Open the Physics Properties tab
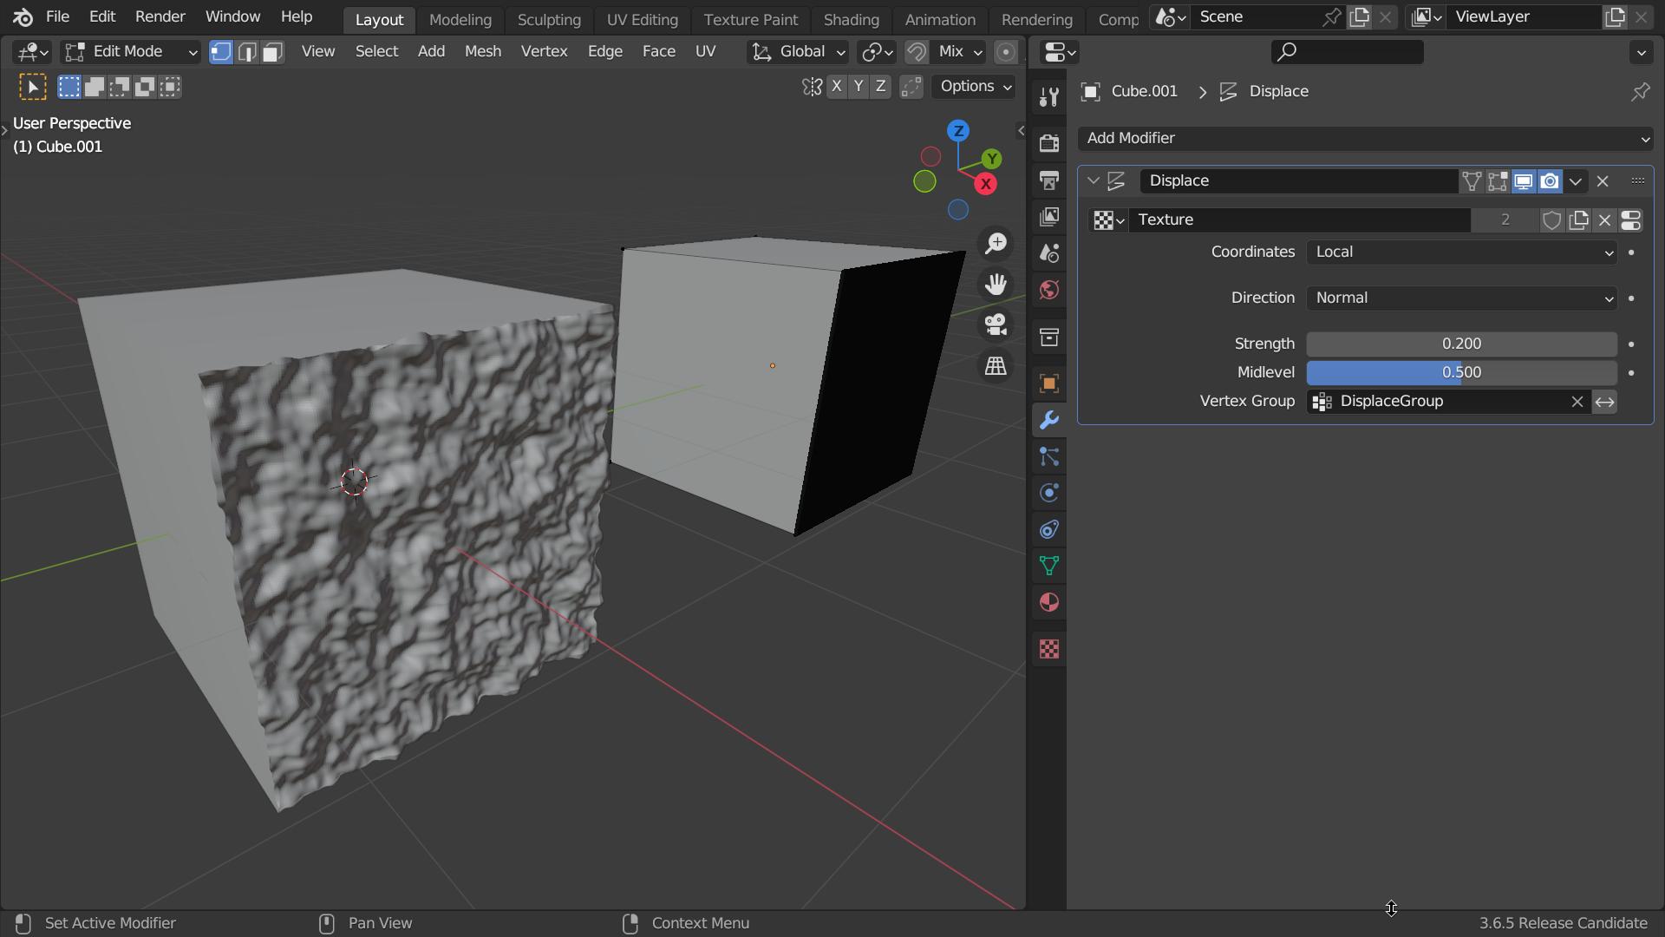Image resolution: width=1665 pixels, height=937 pixels. point(1049,493)
